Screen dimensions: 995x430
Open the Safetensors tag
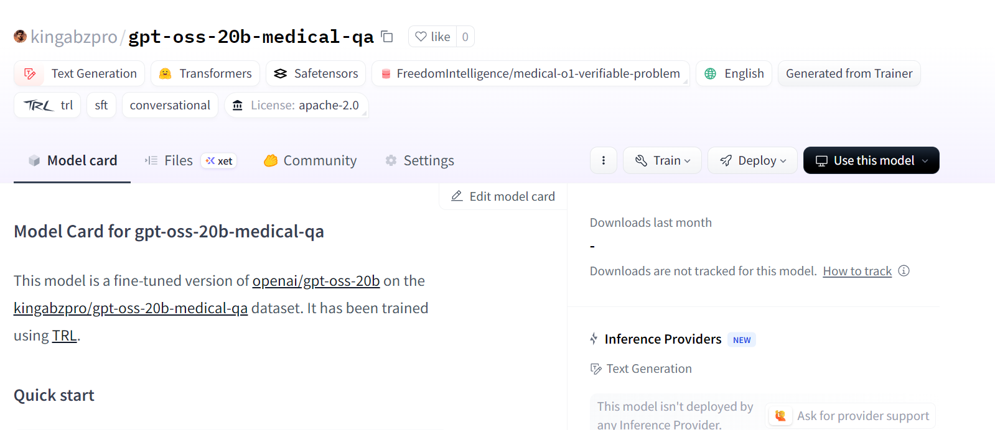point(316,74)
